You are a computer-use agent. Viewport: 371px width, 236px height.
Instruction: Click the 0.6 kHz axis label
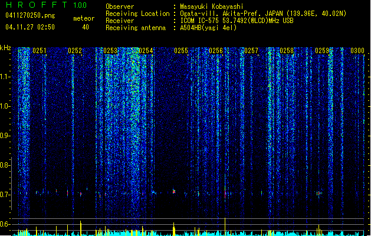(x=5, y=224)
